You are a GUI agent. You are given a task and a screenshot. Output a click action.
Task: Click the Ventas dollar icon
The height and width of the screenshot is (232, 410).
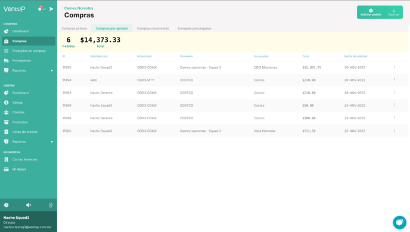7,103
